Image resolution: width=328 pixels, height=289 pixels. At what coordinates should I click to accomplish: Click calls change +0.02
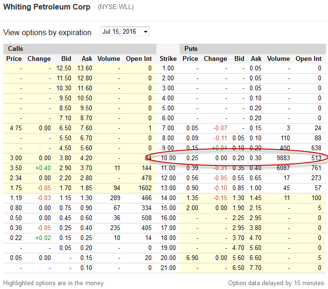43,238
